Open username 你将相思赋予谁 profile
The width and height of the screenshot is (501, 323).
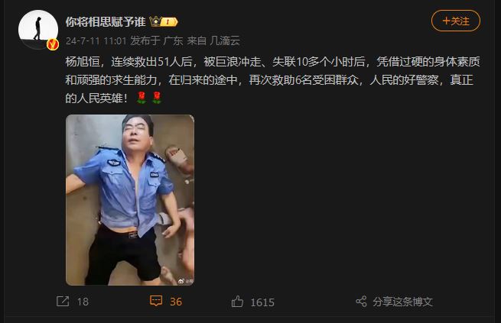click(x=106, y=21)
